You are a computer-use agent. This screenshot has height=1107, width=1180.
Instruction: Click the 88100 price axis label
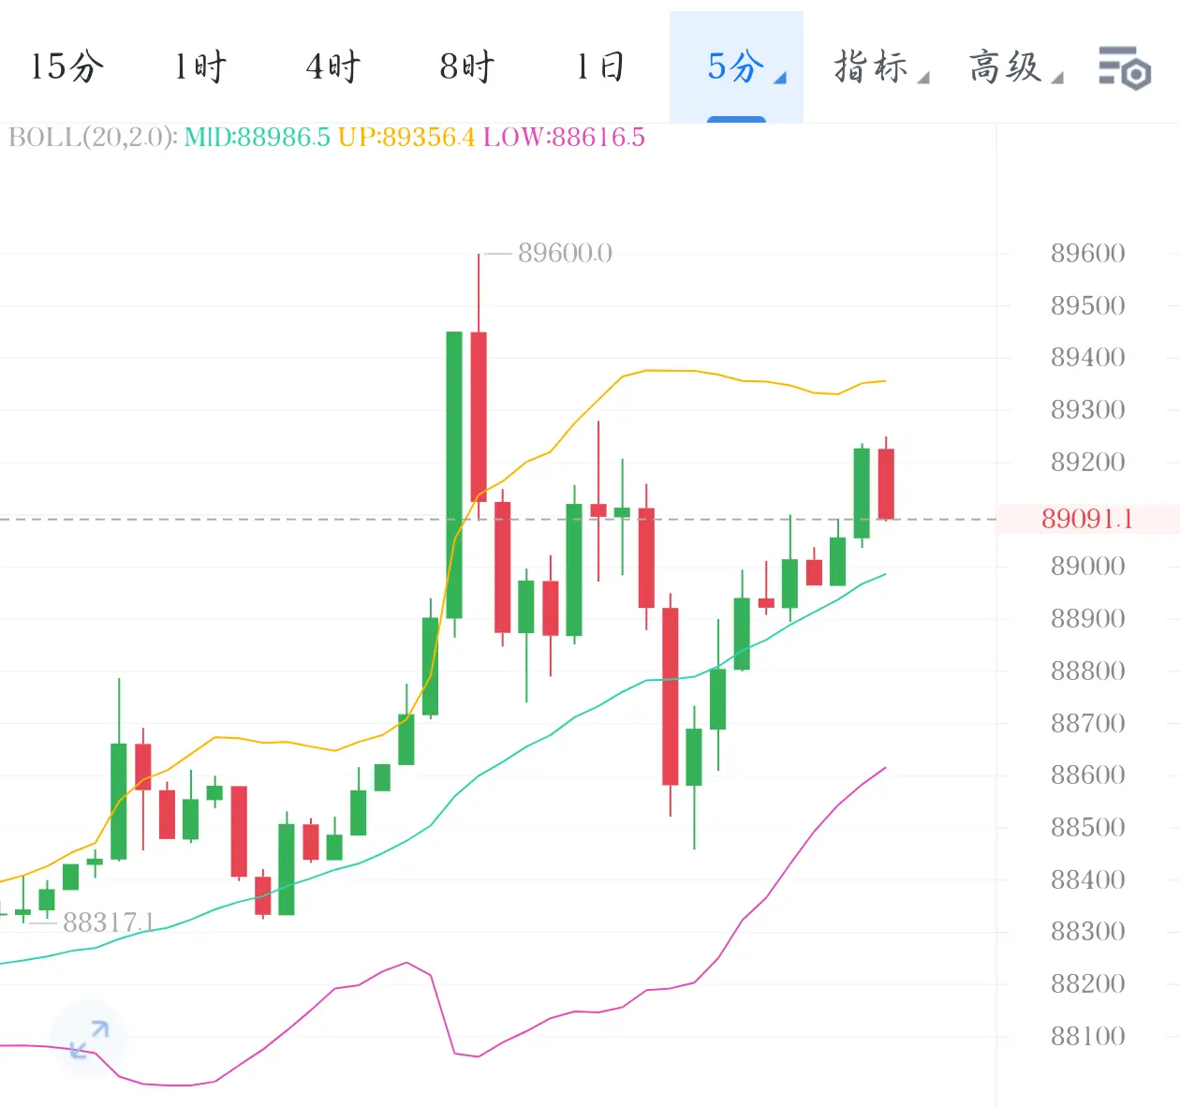pos(1087,1036)
